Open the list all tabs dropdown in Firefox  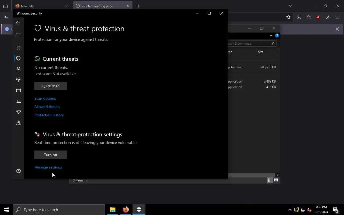291,6
